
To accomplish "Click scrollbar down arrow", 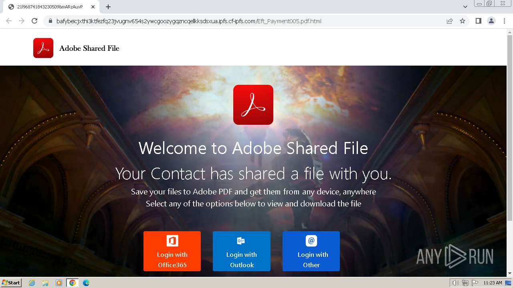I will (x=510, y=274).
